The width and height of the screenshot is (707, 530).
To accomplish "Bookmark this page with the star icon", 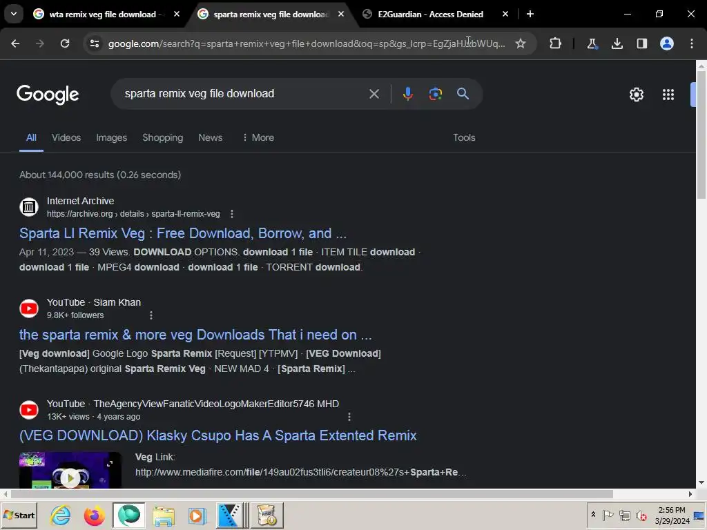I will (x=521, y=43).
